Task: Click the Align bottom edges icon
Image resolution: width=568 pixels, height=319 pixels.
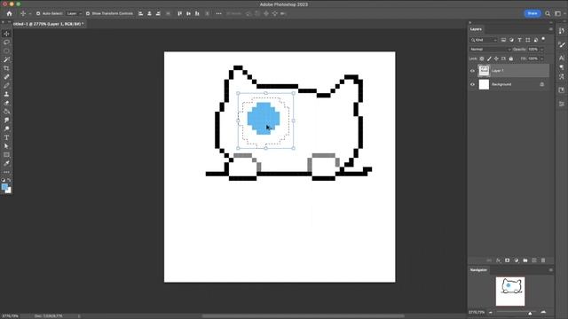Action: click(x=197, y=13)
